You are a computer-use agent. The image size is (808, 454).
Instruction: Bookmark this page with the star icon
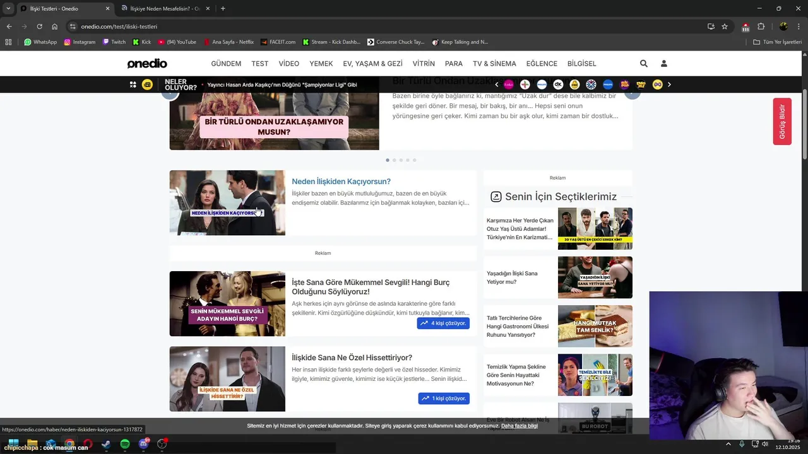[725, 26]
